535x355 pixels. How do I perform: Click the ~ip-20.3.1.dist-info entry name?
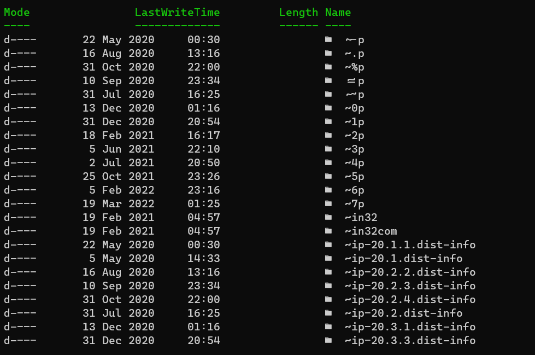click(x=410, y=327)
